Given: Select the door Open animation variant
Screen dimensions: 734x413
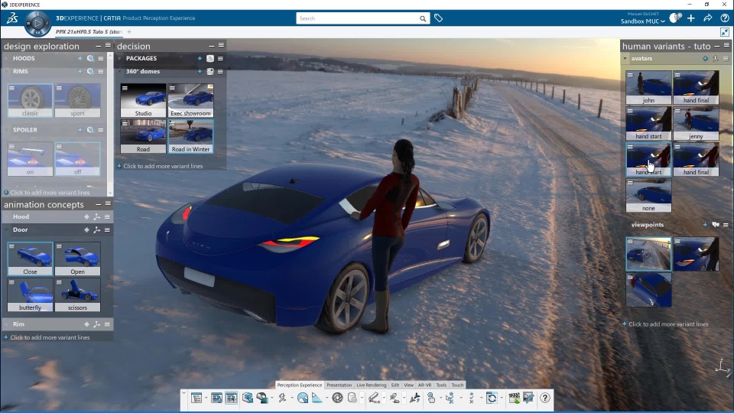Looking at the screenshot, I should (x=77, y=259).
